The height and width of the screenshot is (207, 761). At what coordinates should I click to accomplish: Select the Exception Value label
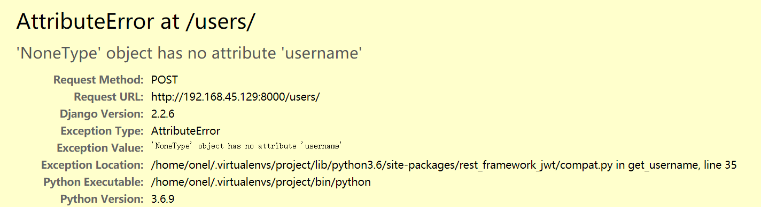pos(100,148)
